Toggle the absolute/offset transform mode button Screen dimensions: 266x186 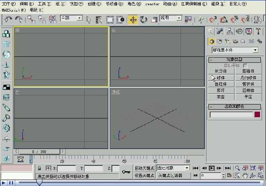tap(48, 168)
